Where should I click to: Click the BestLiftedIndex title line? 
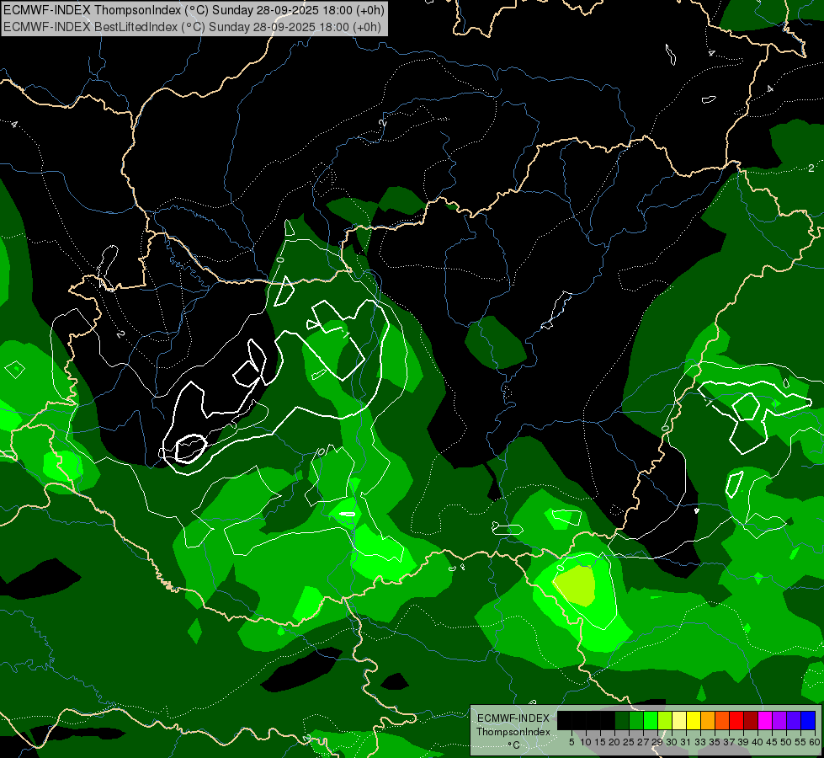pos(193,27)
